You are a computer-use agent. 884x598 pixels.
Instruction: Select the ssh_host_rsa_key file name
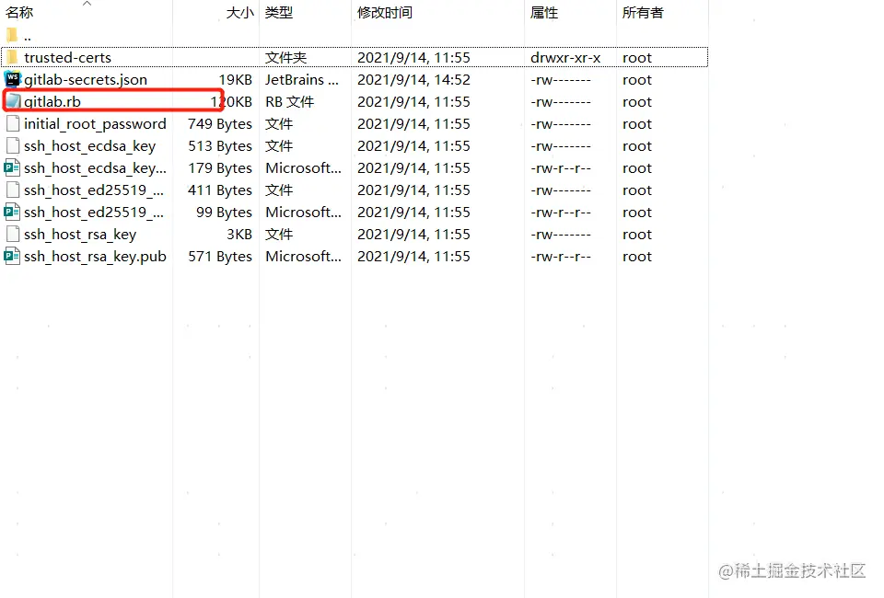[80, 235]
